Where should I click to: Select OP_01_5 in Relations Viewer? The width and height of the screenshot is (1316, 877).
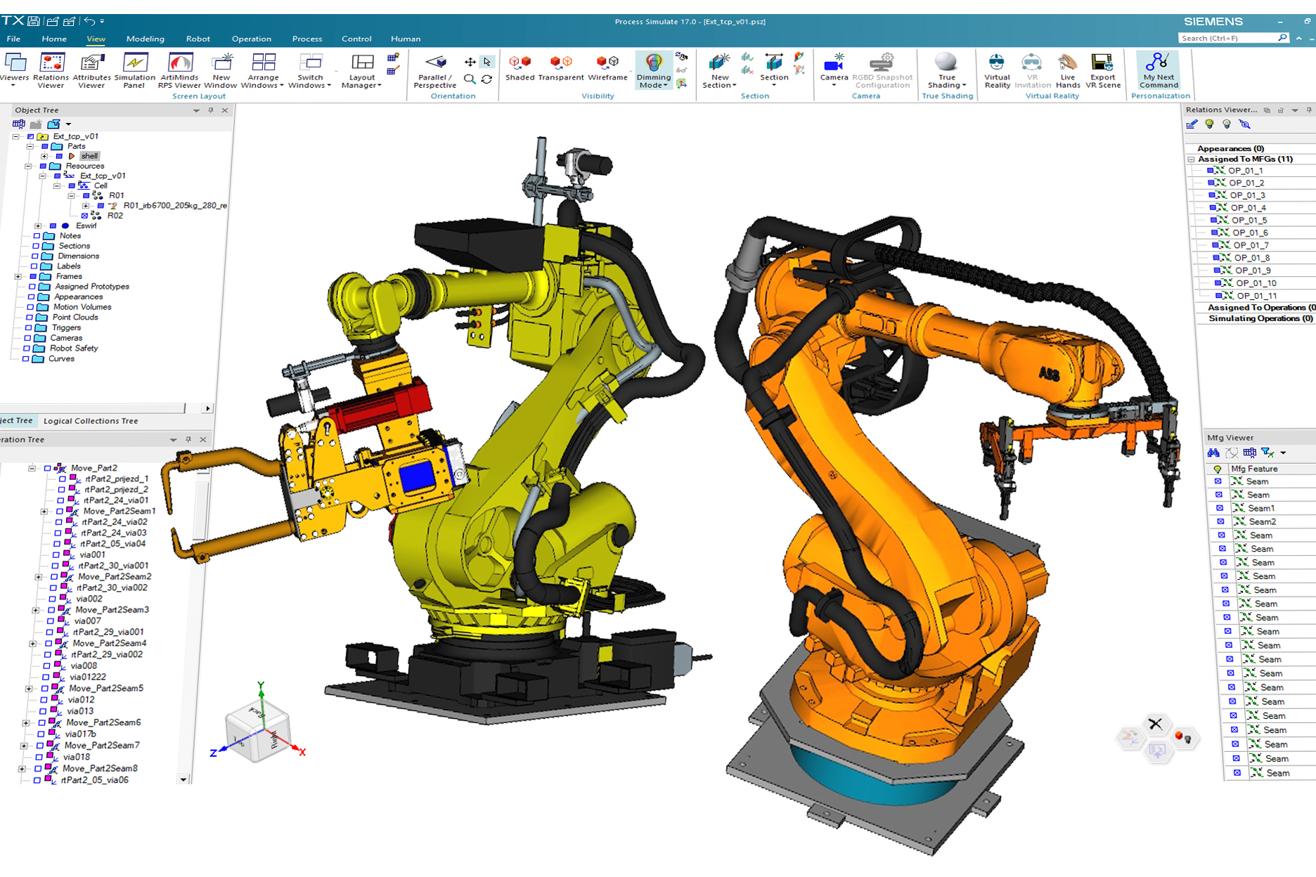(1249, 220)
